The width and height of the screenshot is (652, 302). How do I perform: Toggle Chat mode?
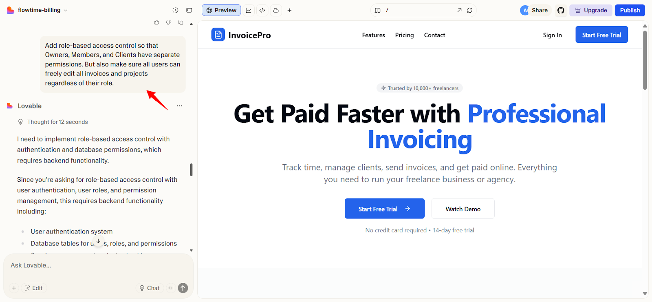pyautogui.click(x=150, y=288)
